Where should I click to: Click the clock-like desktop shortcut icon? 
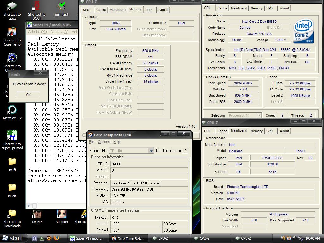tap(12, 58)
